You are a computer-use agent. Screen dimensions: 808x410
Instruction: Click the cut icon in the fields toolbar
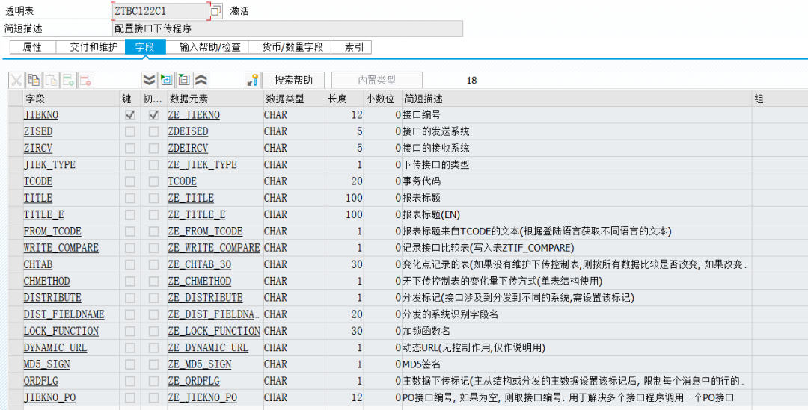click(x=16, y=80)
